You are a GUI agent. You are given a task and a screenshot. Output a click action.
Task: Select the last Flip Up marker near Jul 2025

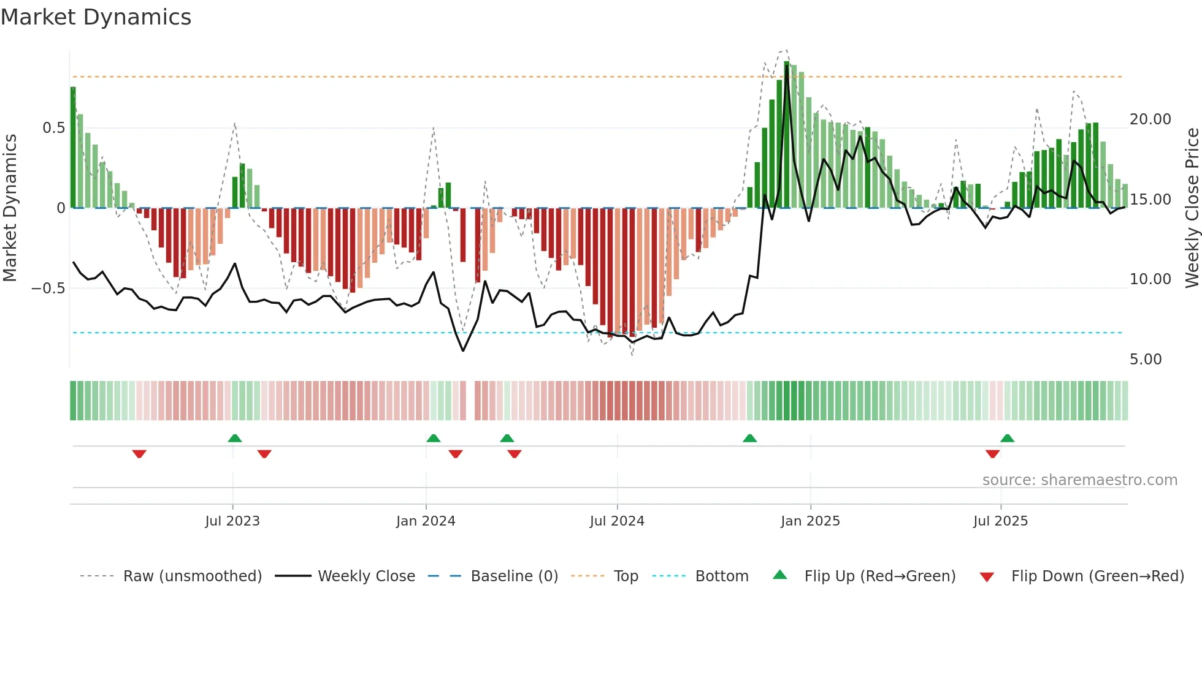point(1008,438)
